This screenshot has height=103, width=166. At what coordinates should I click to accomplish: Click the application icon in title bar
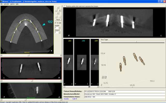coord(1,2)
